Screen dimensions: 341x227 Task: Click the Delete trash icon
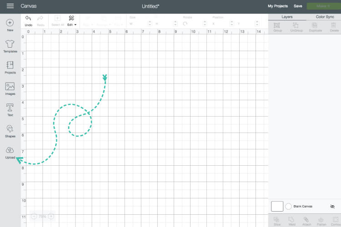[x=334, y=25]
